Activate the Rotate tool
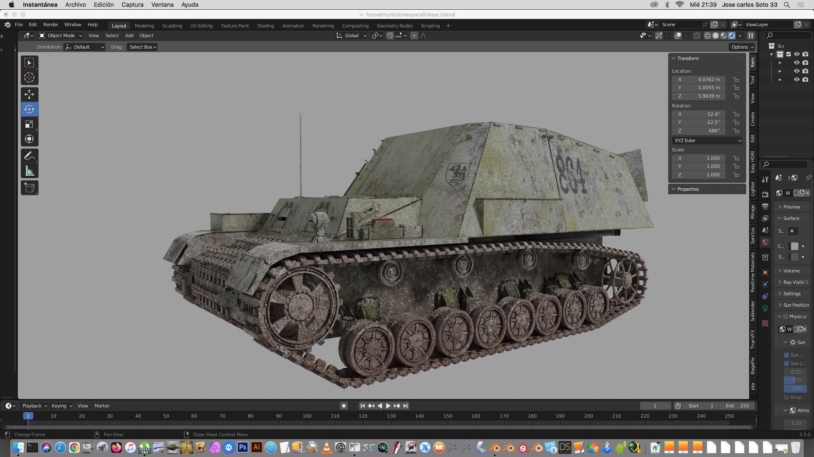The height and width of the screenshot is (457, 814). pos(29,109)
